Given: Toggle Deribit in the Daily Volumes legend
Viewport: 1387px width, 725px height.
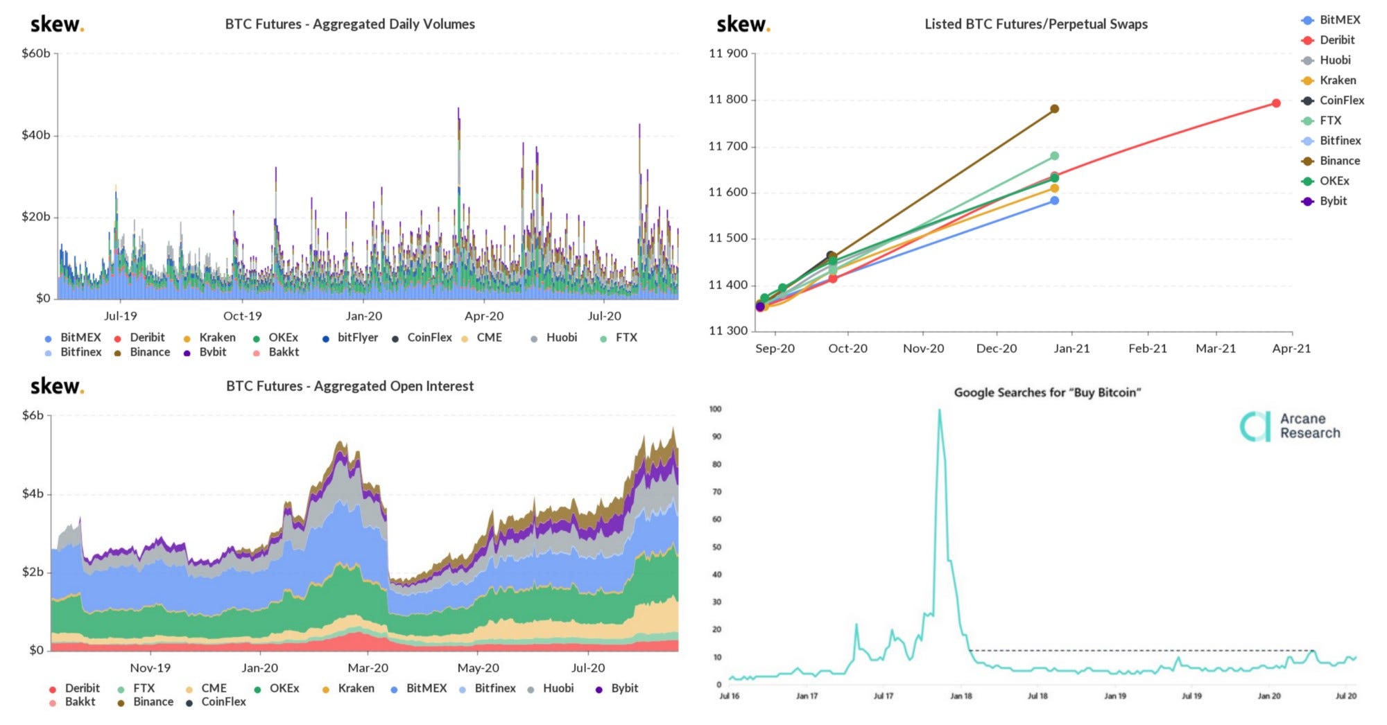Looking at the screenshot, I should [x=139, y=338].
